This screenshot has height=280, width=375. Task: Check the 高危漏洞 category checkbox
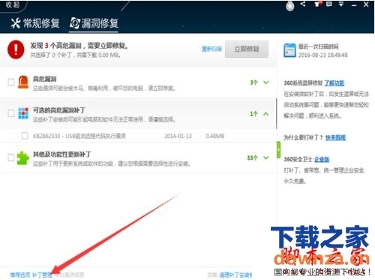[x=11, y=82]
